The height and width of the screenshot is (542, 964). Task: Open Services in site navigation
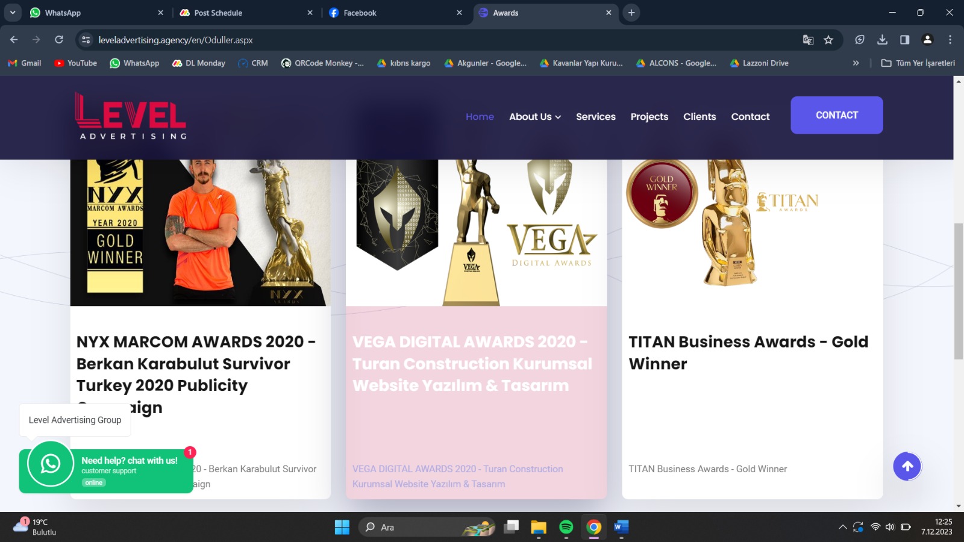pyautogui.click(x=596, y=117)
